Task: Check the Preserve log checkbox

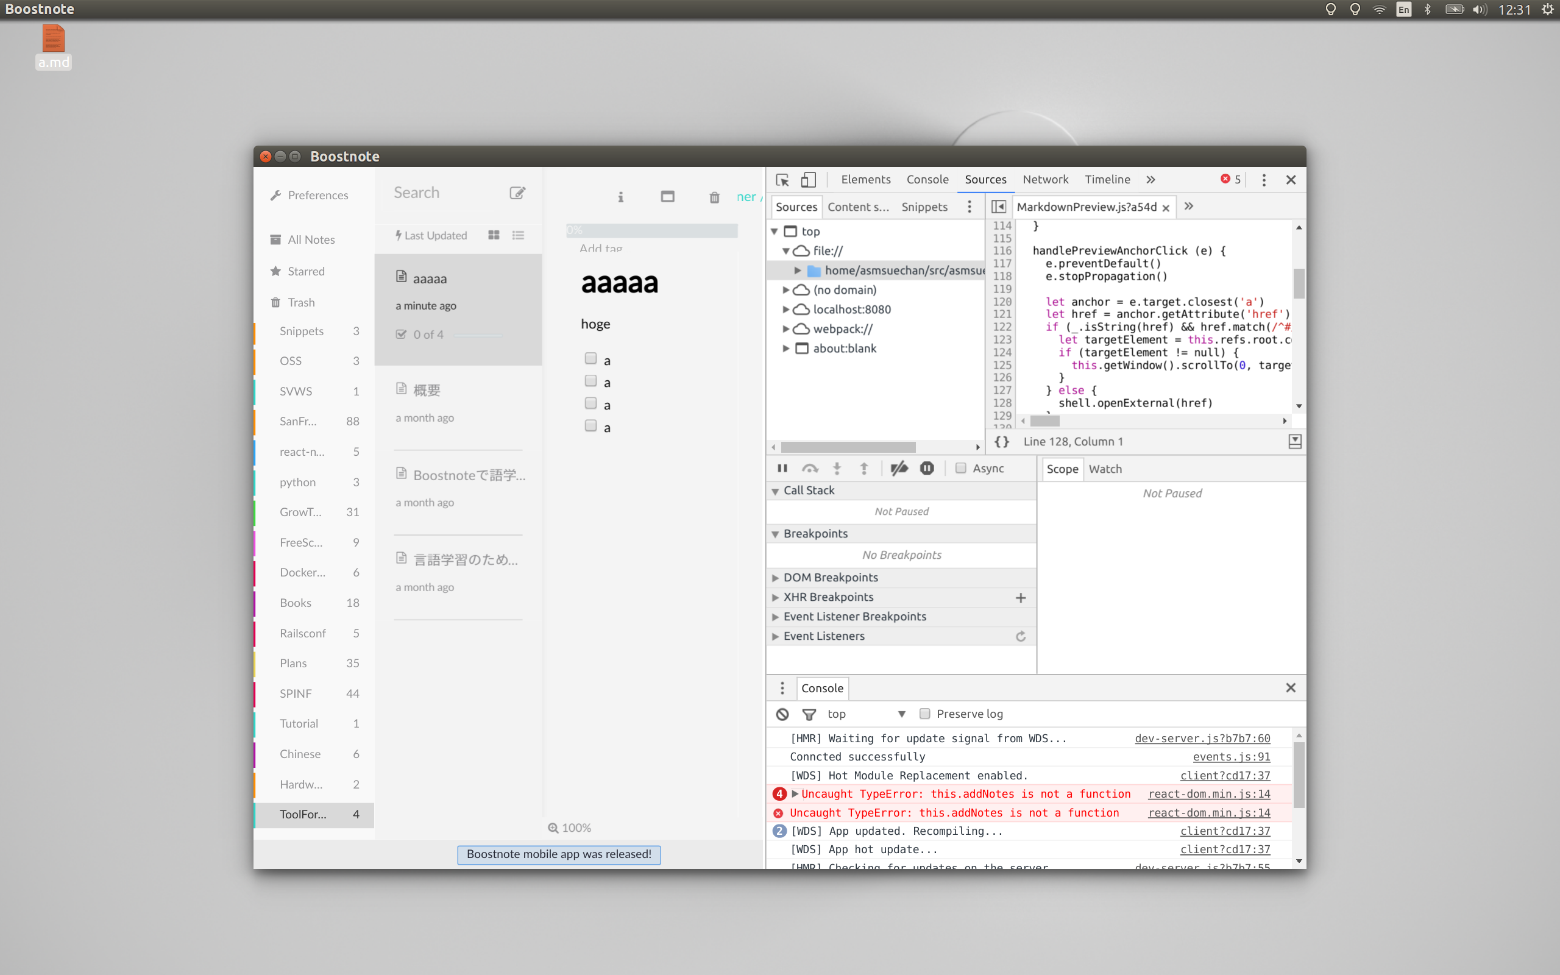Action: tap(924, 713)
